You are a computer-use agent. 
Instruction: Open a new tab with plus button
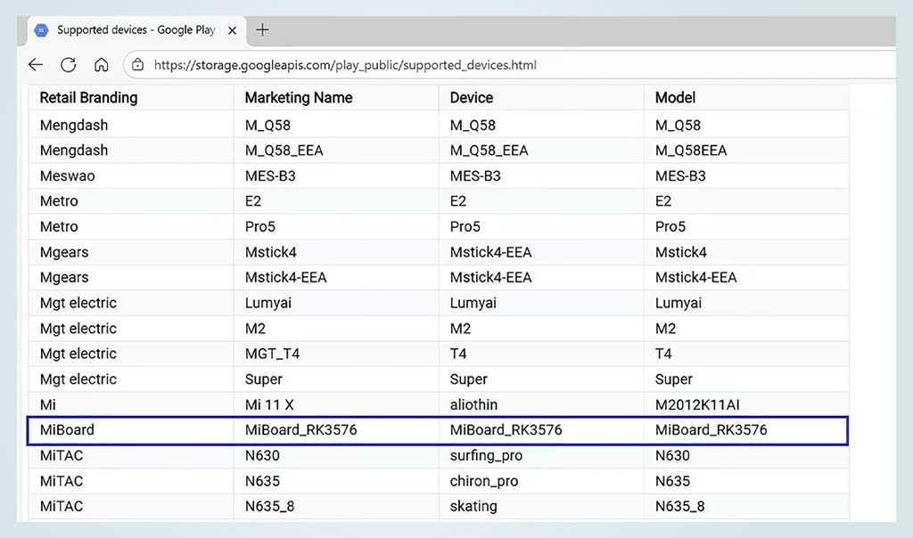coord(262,29)
